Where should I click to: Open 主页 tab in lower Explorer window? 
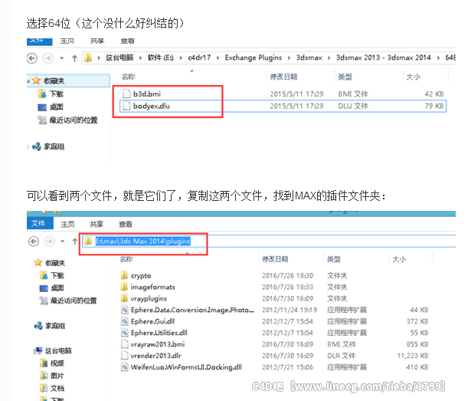[67, 224]
